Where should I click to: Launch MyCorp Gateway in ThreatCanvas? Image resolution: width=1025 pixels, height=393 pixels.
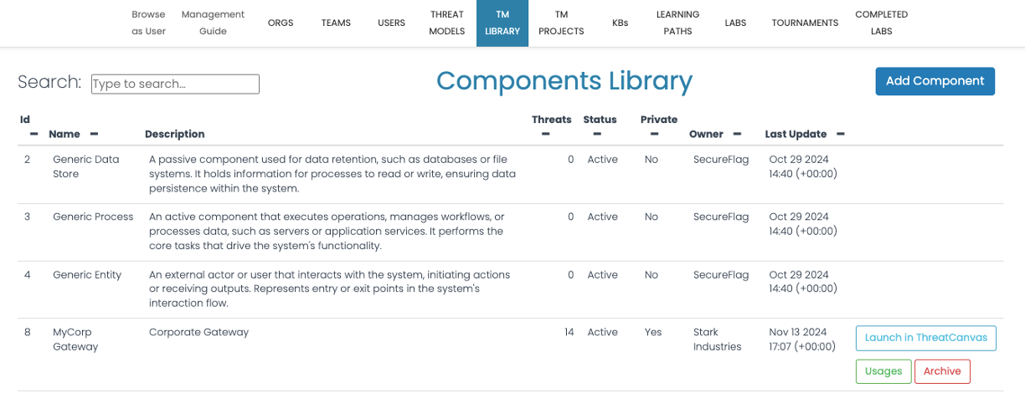click(925, 338)
